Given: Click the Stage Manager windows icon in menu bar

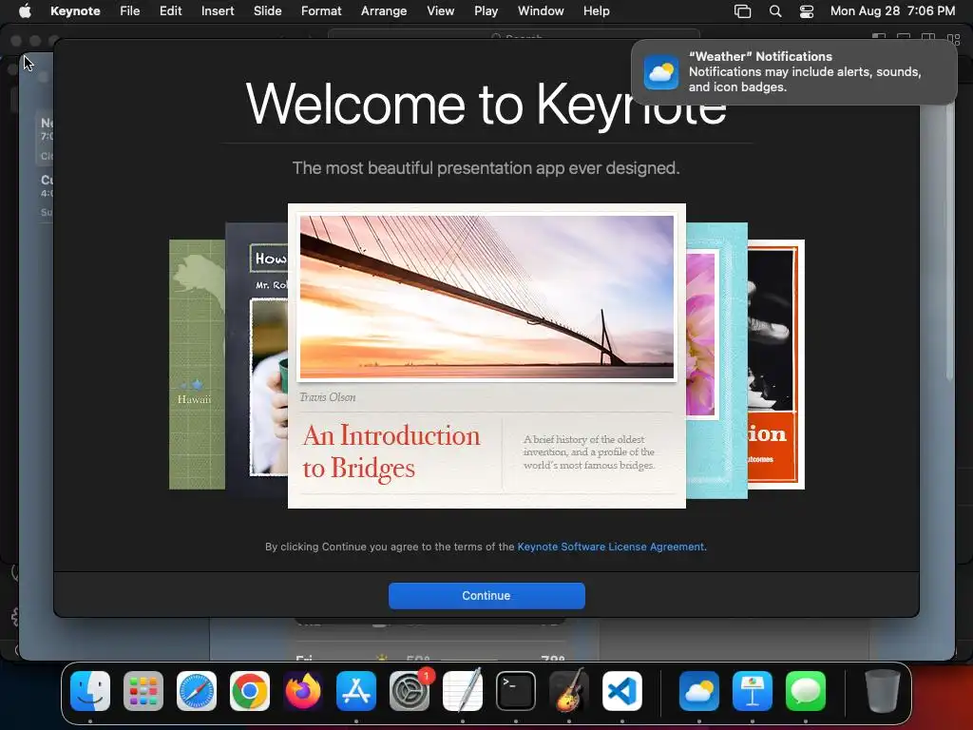Looking at the screenshot, I should pos(743,10).
